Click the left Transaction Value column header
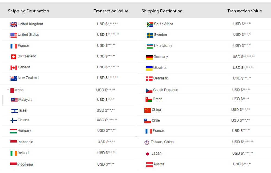 111,11
